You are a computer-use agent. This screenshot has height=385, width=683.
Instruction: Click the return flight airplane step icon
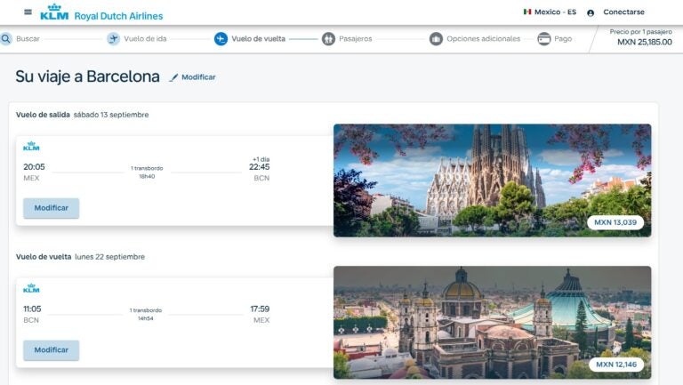[221, 39]
